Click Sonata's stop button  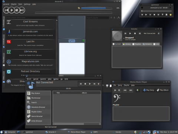click(135, 33)
